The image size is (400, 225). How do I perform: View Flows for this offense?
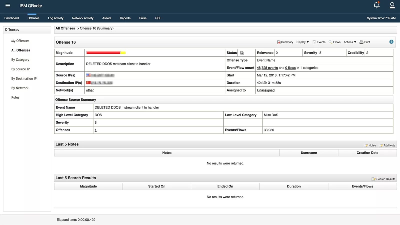pos(334,42)
